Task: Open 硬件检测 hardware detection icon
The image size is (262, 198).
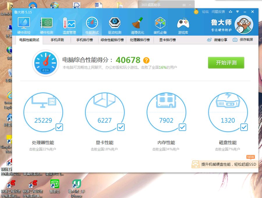Action: [x=47, y=26]
